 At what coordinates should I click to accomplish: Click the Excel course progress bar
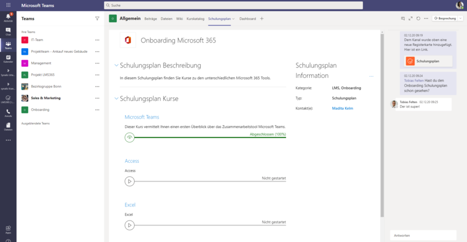tap(210, 225)
